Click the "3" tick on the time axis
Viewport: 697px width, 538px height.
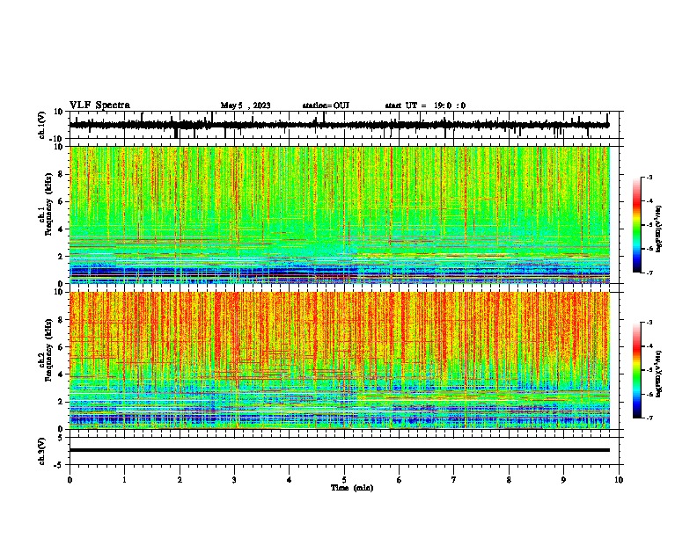point(234,480)
